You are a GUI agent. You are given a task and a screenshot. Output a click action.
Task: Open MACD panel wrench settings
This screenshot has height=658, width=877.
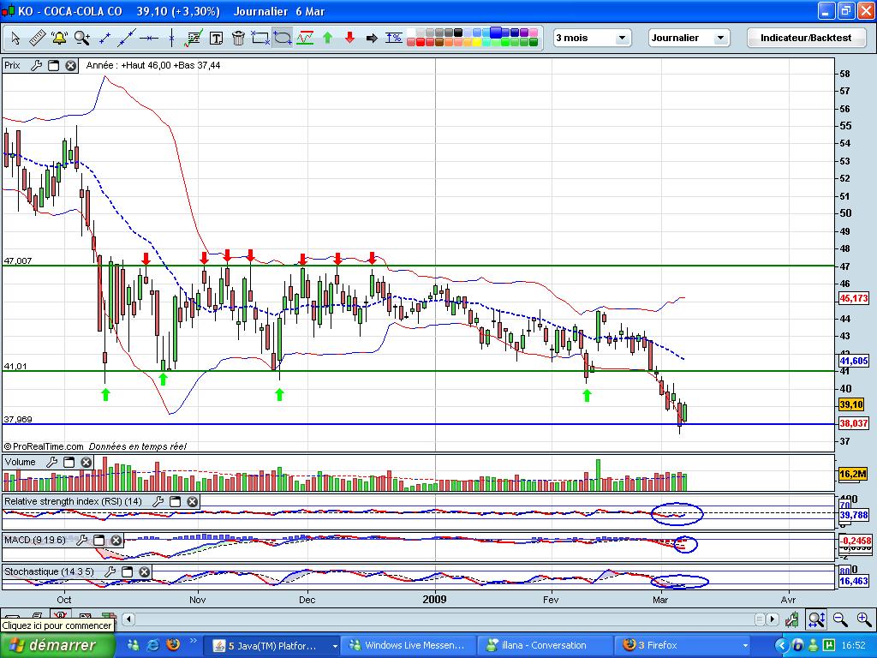(x=82, y=540)
